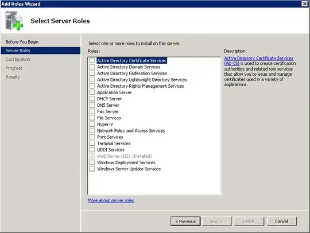Enable the Active Directory Domain Services role
This screenshot has width=310, height=233.
coord(92,67)
